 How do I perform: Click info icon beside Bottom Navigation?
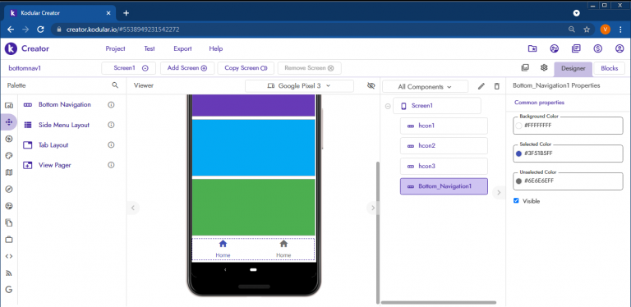[x=112, y=105]
